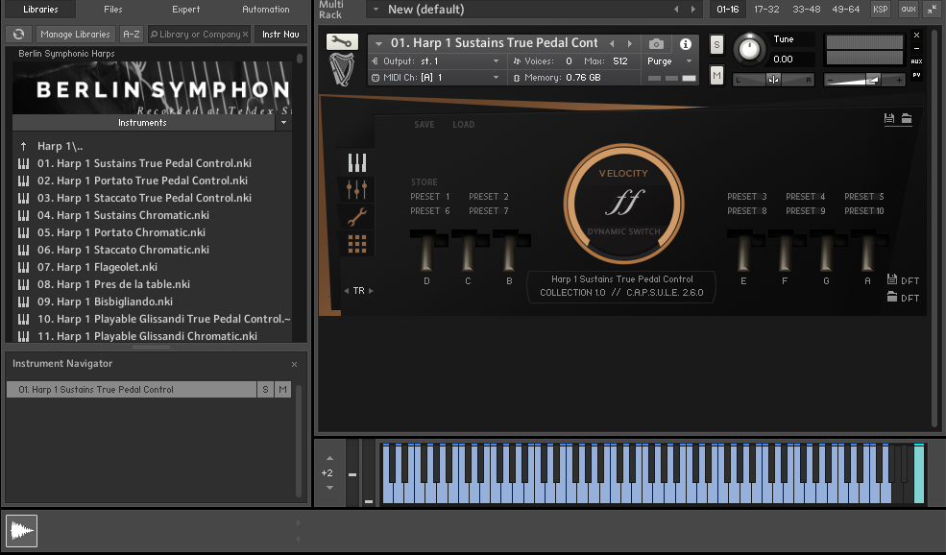
Task: Toggle mute in the Instrument Navigator row
Action: pos(282,390)
